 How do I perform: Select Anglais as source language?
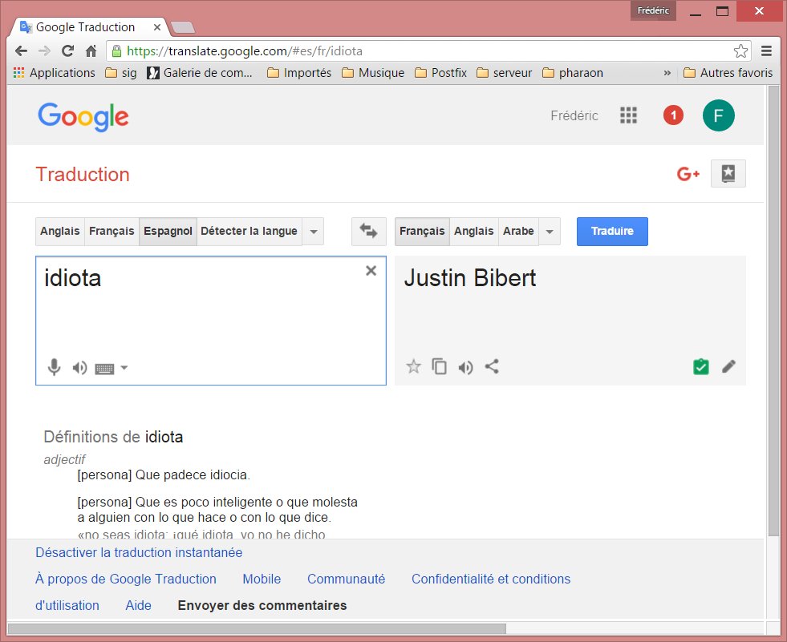[x=60, y=231]
